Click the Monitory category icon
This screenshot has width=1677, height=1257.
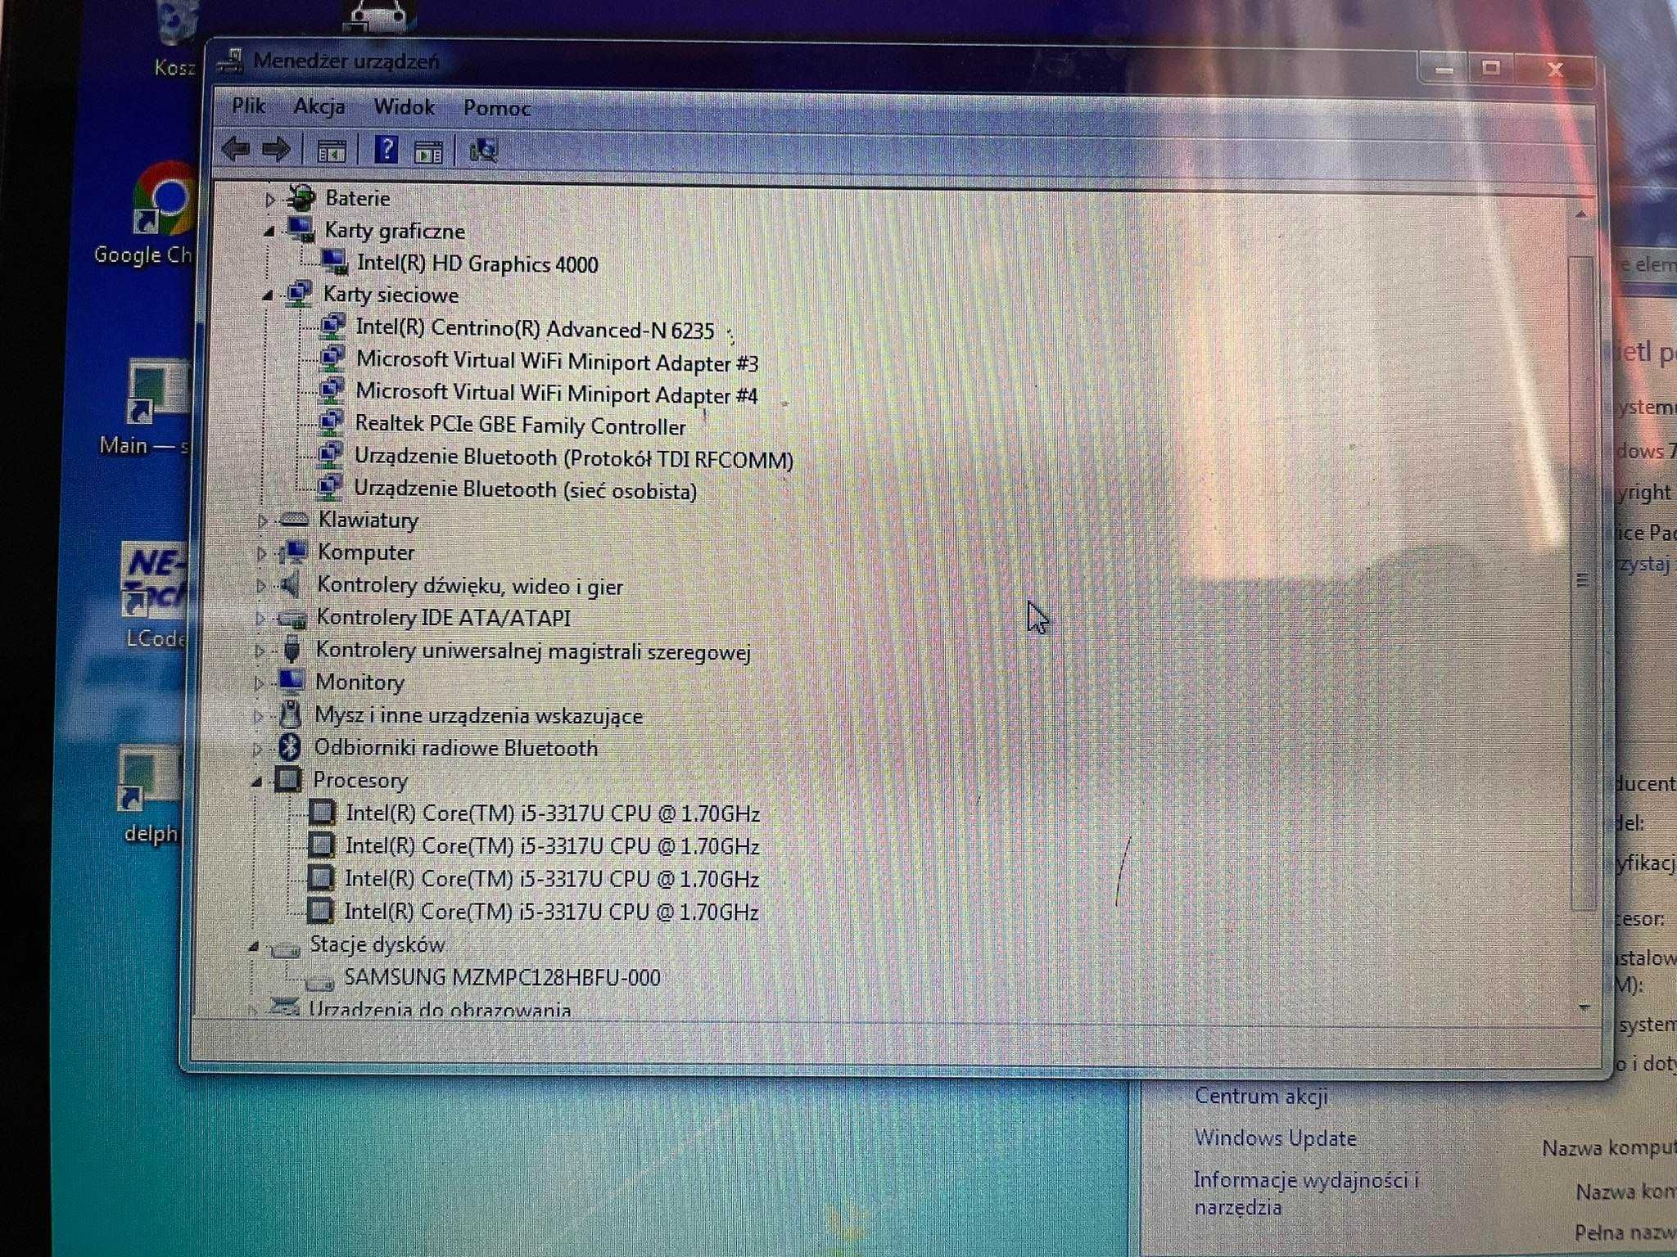pos(290,680)
